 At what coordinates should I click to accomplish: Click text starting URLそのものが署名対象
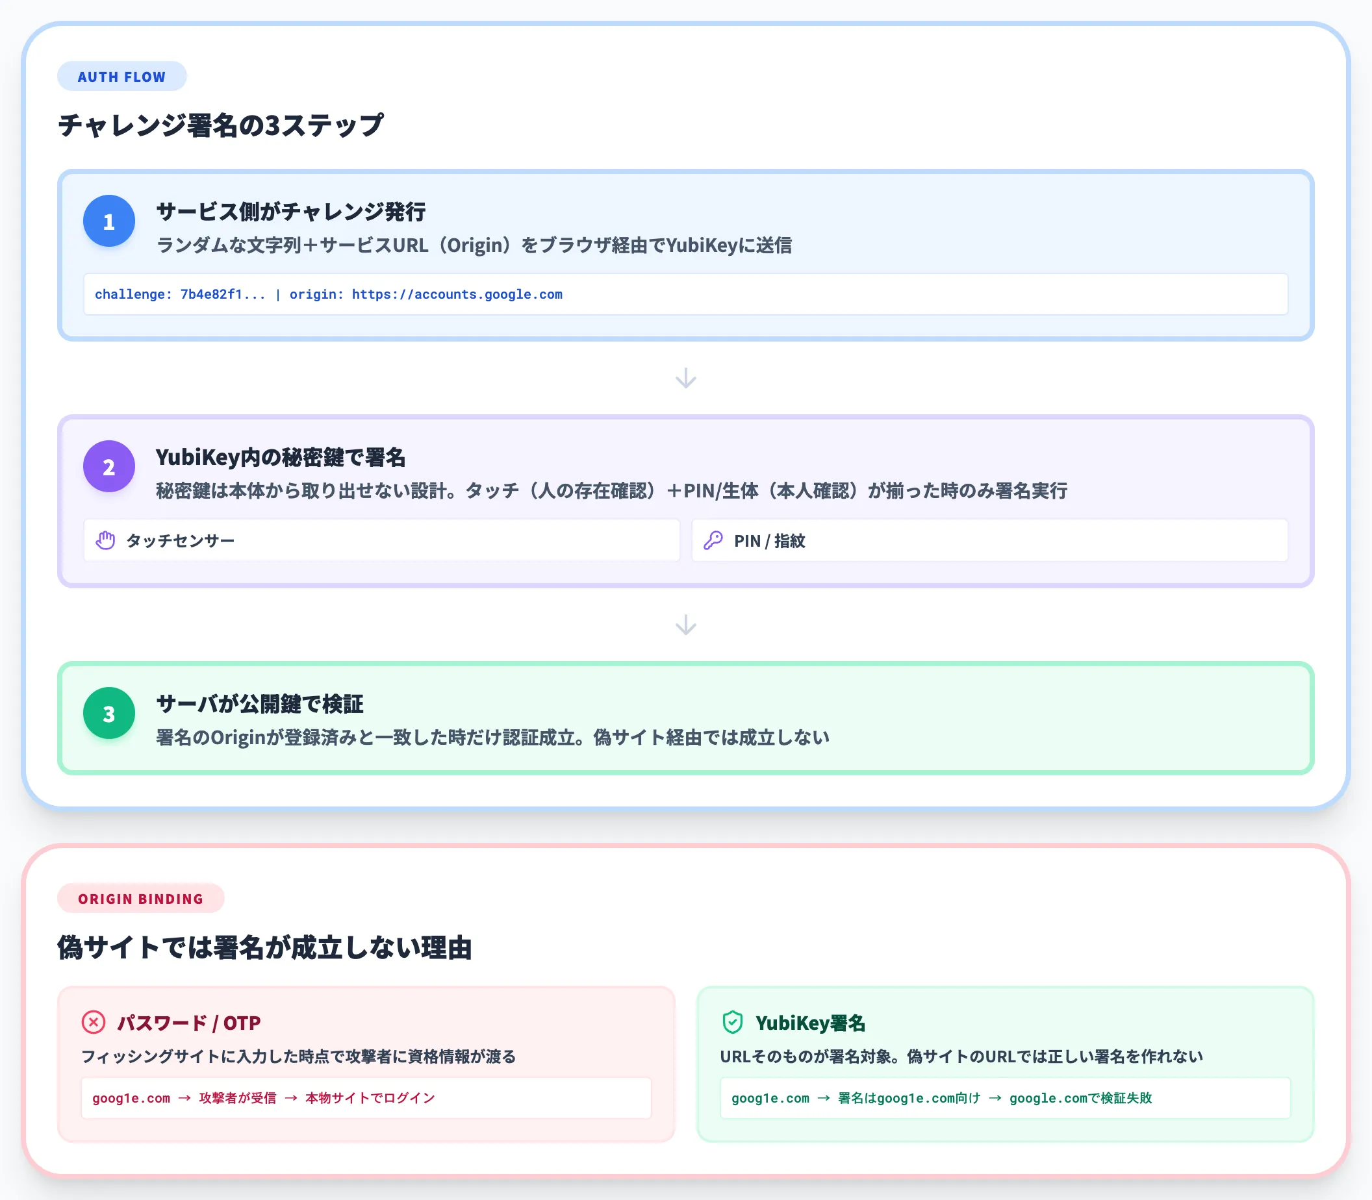[x=961, y=1056]
